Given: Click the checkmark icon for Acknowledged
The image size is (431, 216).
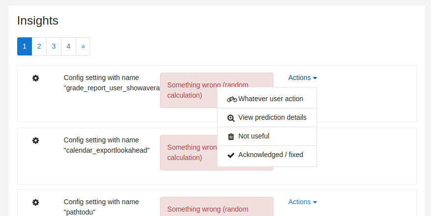Looking at the screenshot, I should coord(231,155).
